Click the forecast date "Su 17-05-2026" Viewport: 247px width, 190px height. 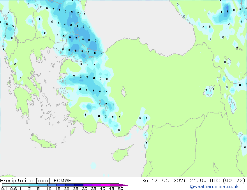point(164,181)
